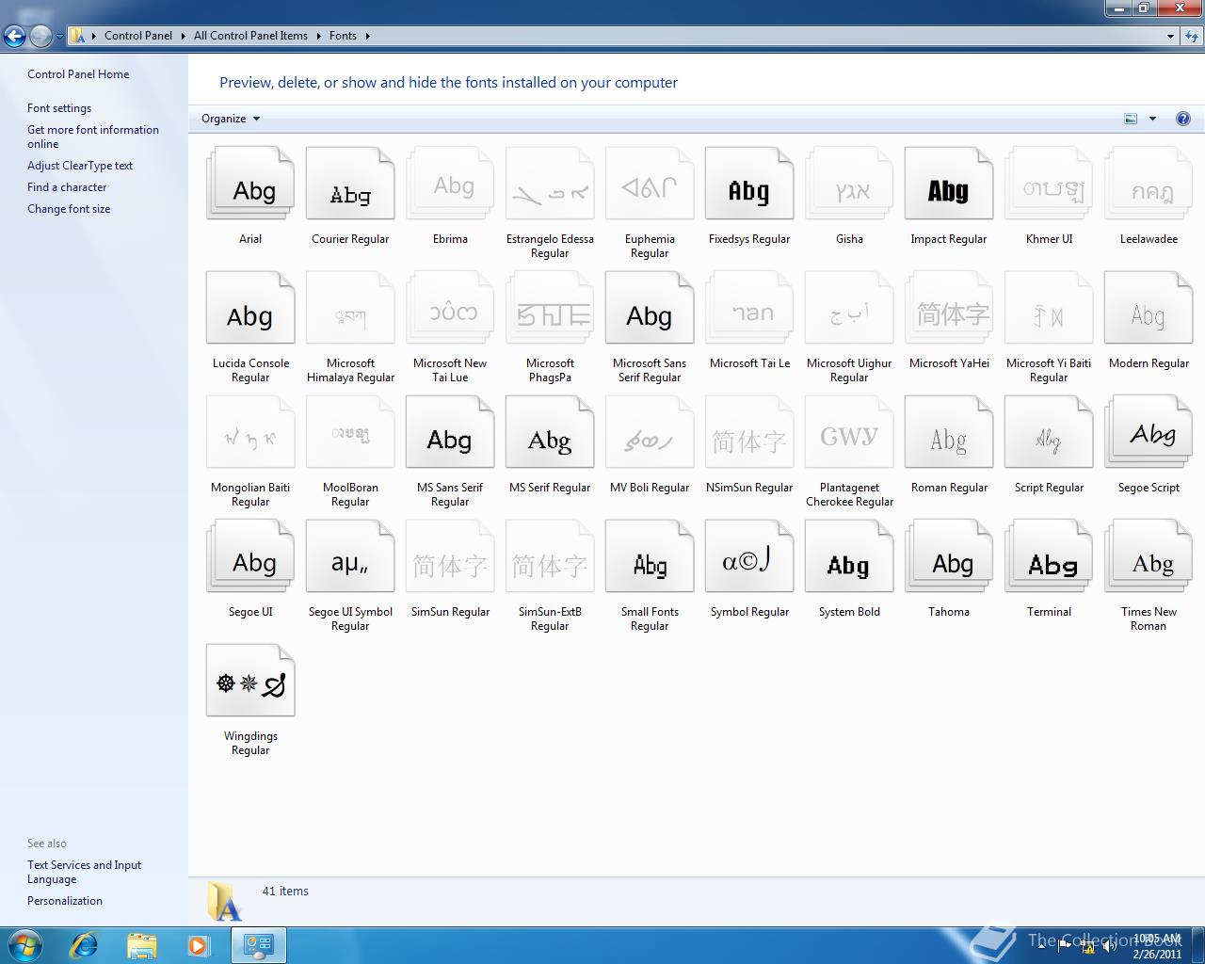Select the Segoe Script font icon
Screen dimensions: 1205x964
pos(1149,433)
